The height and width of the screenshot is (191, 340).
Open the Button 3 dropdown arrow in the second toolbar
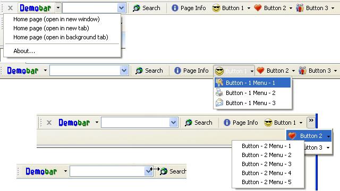[x=335, y=71]
